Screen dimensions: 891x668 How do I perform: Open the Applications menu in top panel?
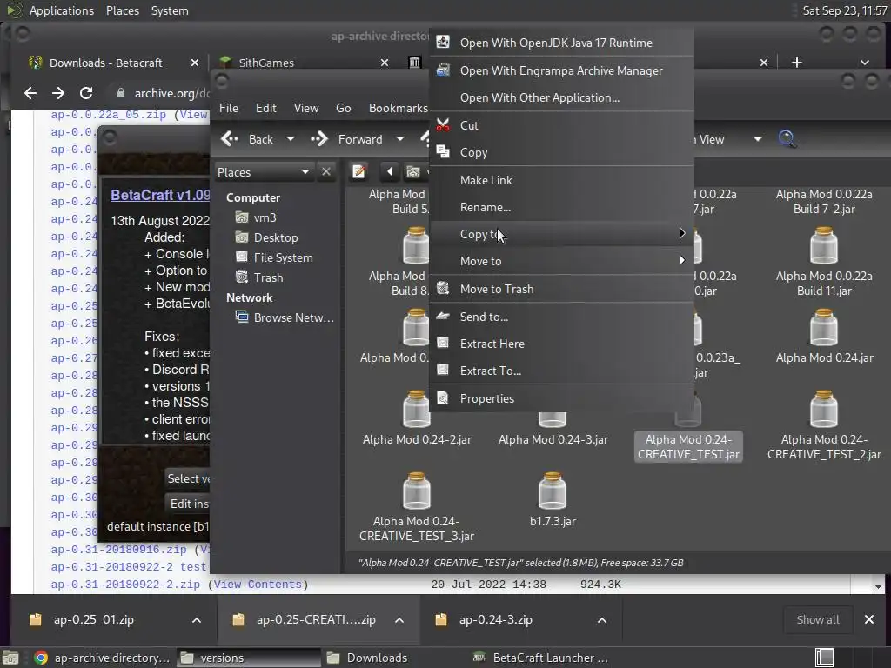pos(62,10)
